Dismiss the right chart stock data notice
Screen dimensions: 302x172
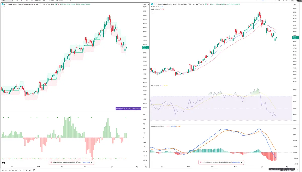tap(242, 162)
